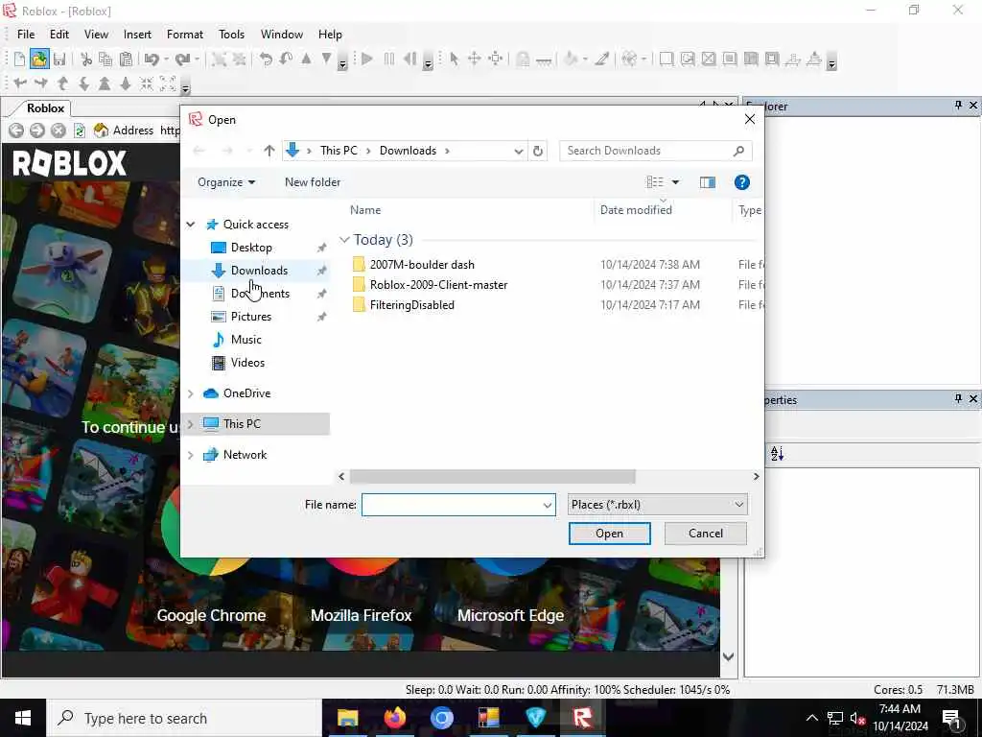The height and width of the screenshot is (737, 982).
Task: Click the New file toolbar icon
Action: (19, 59)
